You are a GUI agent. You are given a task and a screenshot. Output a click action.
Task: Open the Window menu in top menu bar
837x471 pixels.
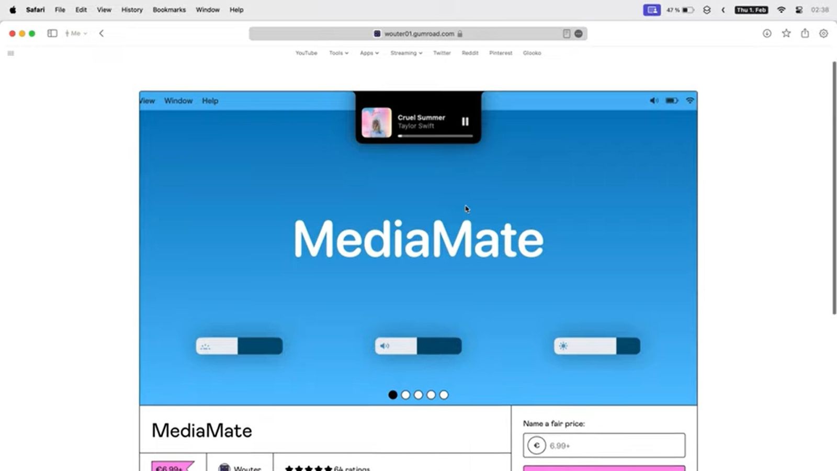[x=208, y=10]
